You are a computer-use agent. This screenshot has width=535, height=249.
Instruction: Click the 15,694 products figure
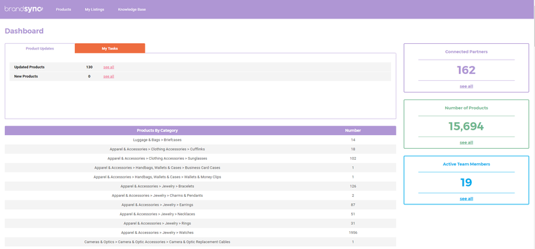click(466, 126)
